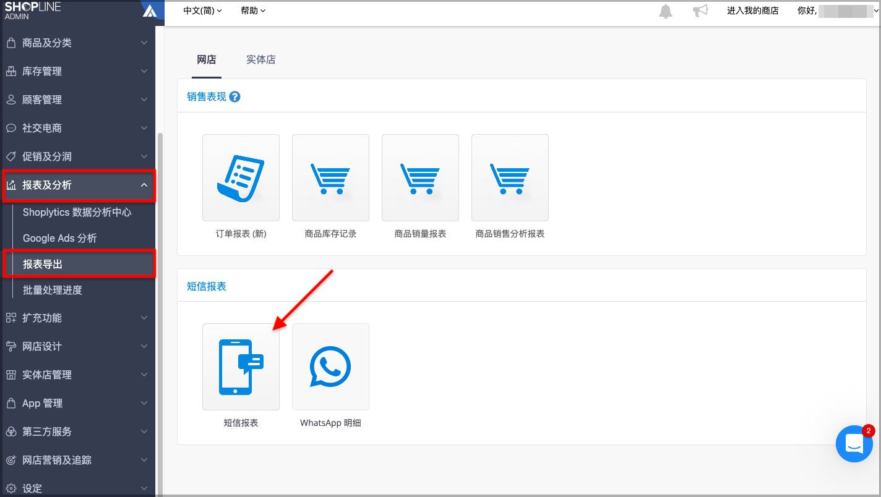Click the 商品销量报表 text label
The image size is (881, 497).
point(420,234)
